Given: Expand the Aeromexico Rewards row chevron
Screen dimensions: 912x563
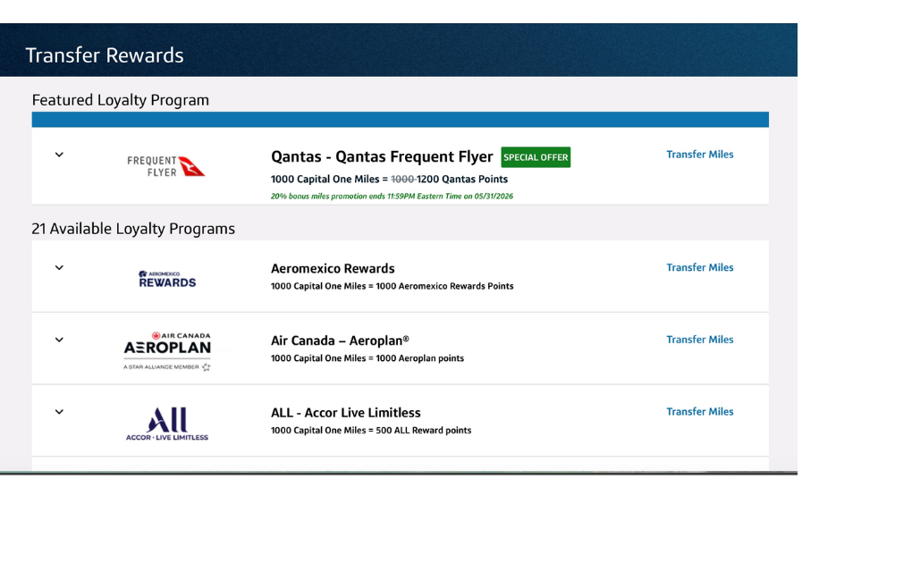Looking at the screenshot, I should [x=59, y=267].
